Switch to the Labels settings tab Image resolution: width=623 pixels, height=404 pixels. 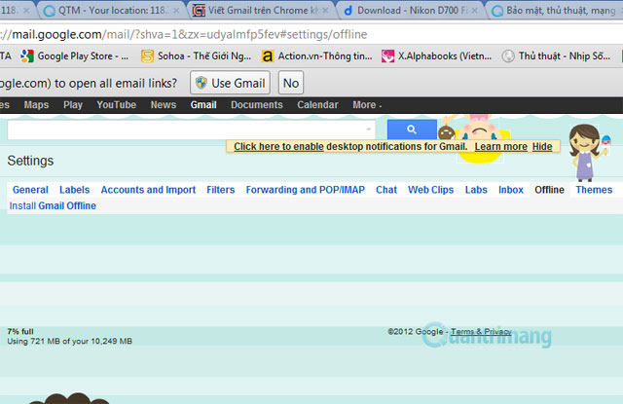pos(75,190)
